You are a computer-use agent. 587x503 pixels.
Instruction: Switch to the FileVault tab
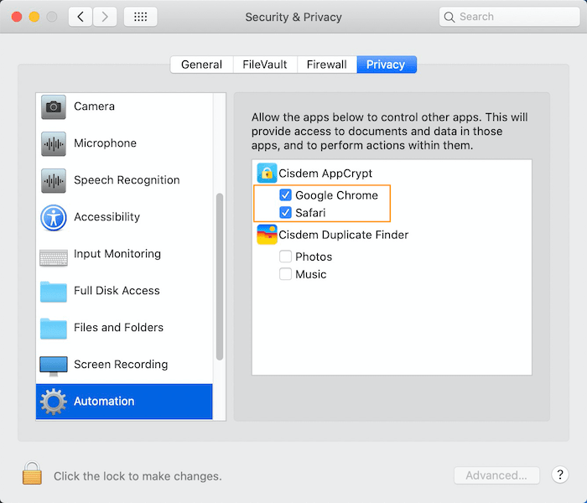(265, 65)
